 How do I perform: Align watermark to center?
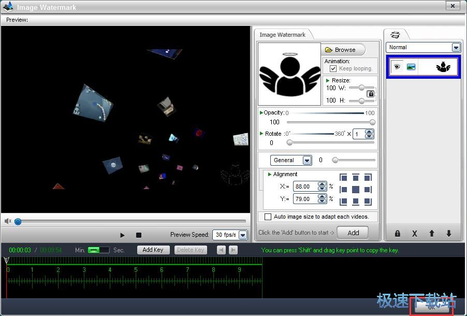pos(356,190)
